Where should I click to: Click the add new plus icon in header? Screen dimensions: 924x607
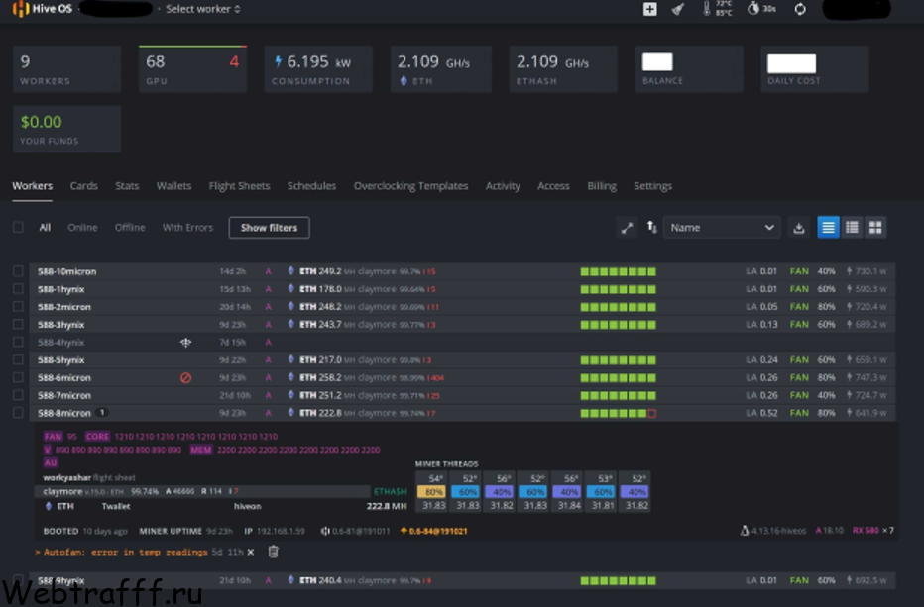pos(650,9)
